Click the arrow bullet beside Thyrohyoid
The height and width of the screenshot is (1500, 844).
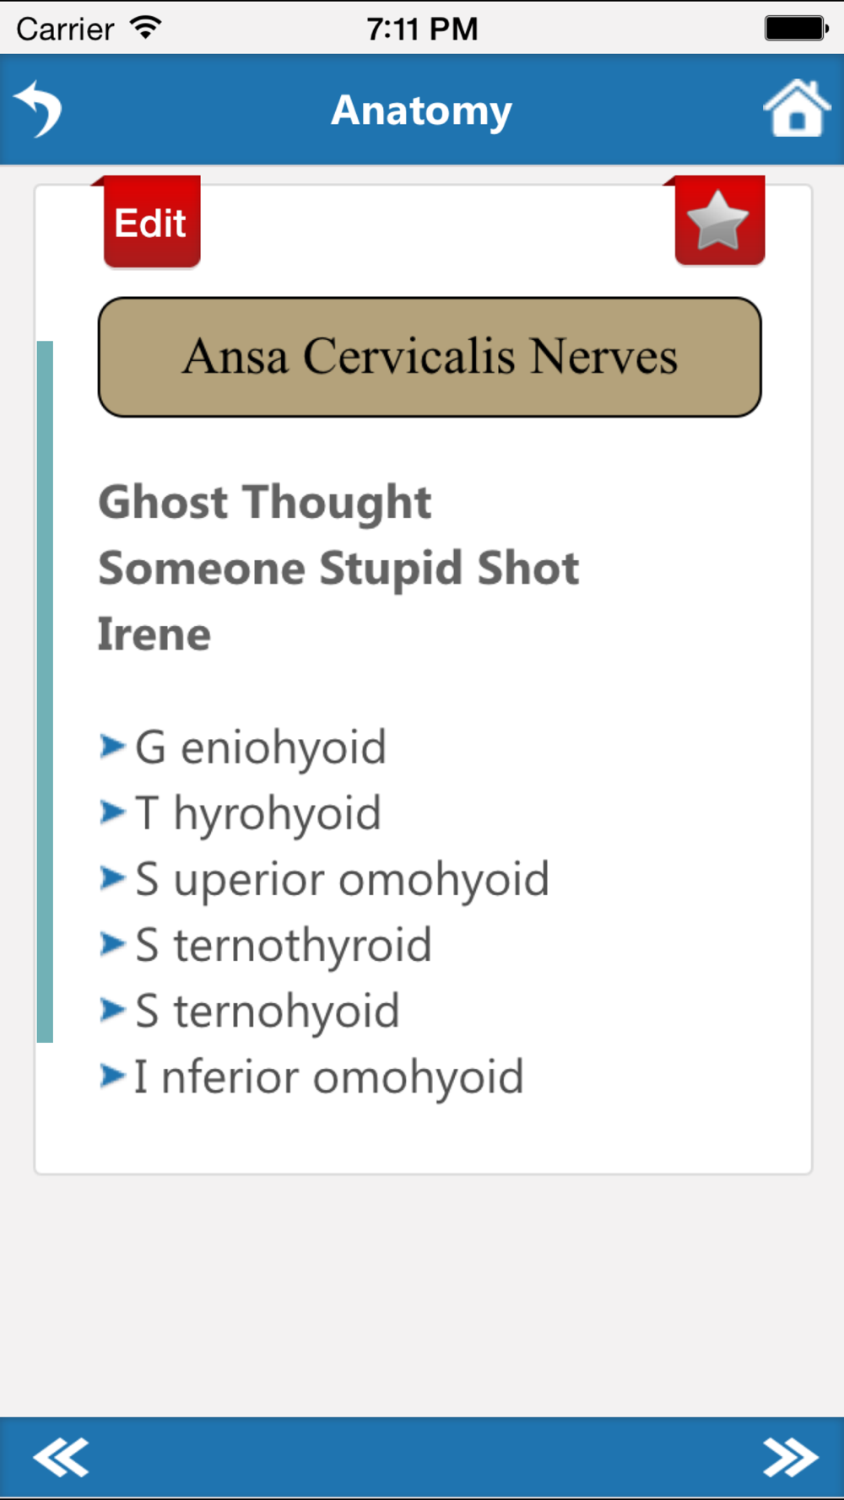112,812
